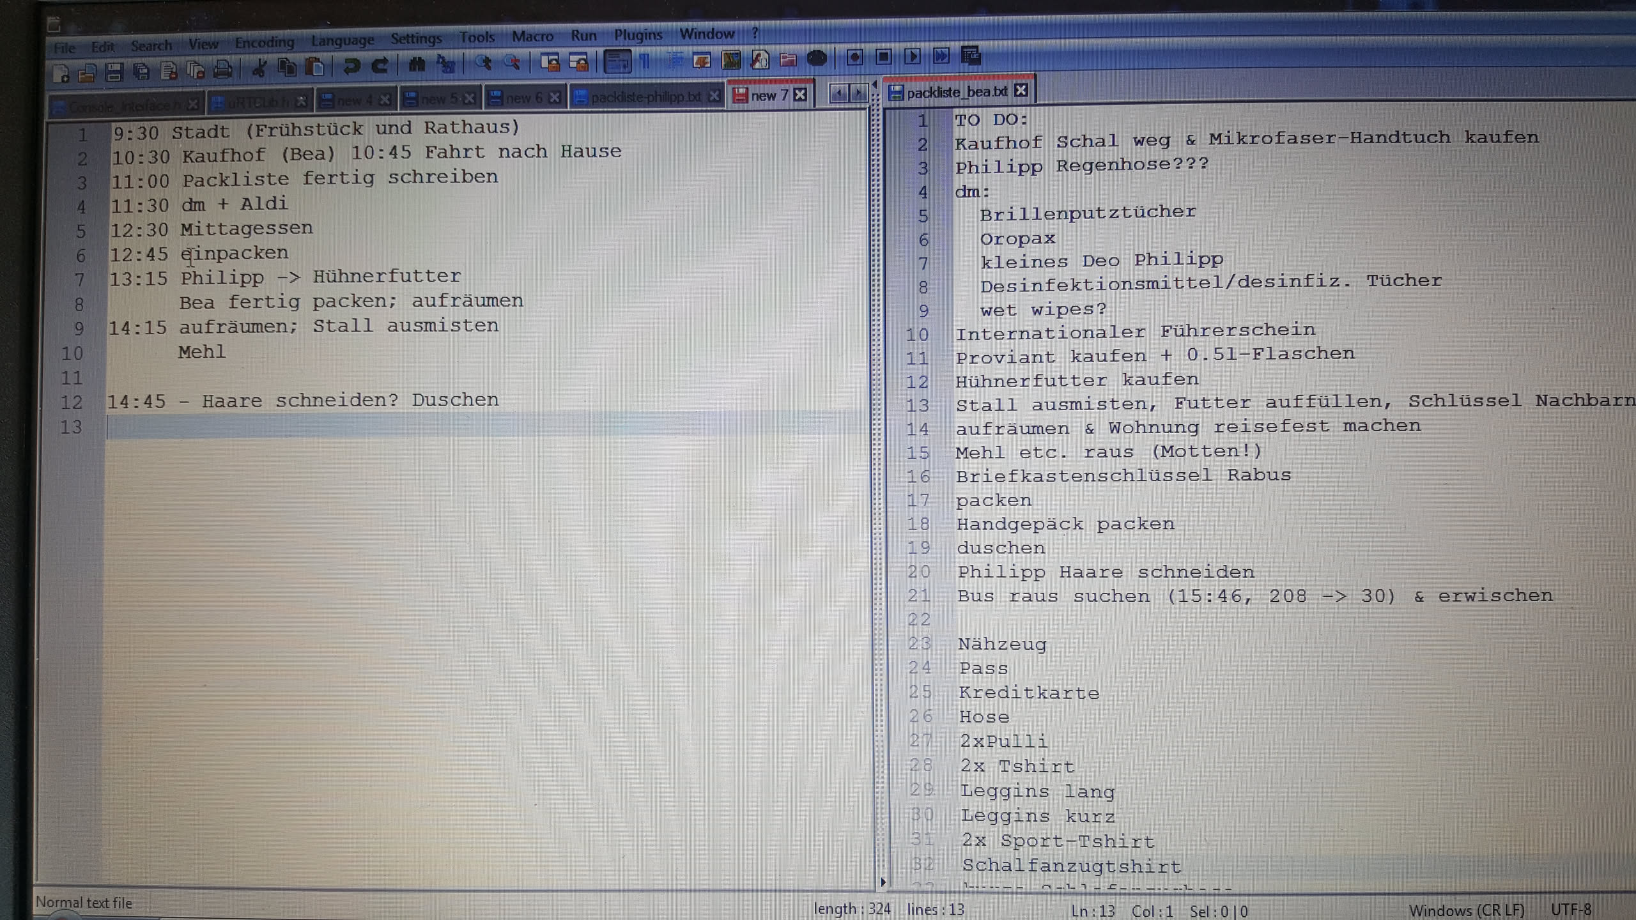Toggle the word wrap toolbar button
1636x920 pixels.
point(617,61)
